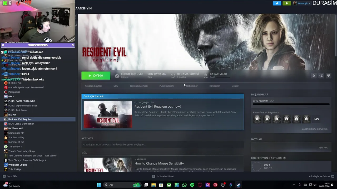The height and width of the screenshot is (189, 337).
Task: Open the Destek tab
Action: [x=235, y=86]
